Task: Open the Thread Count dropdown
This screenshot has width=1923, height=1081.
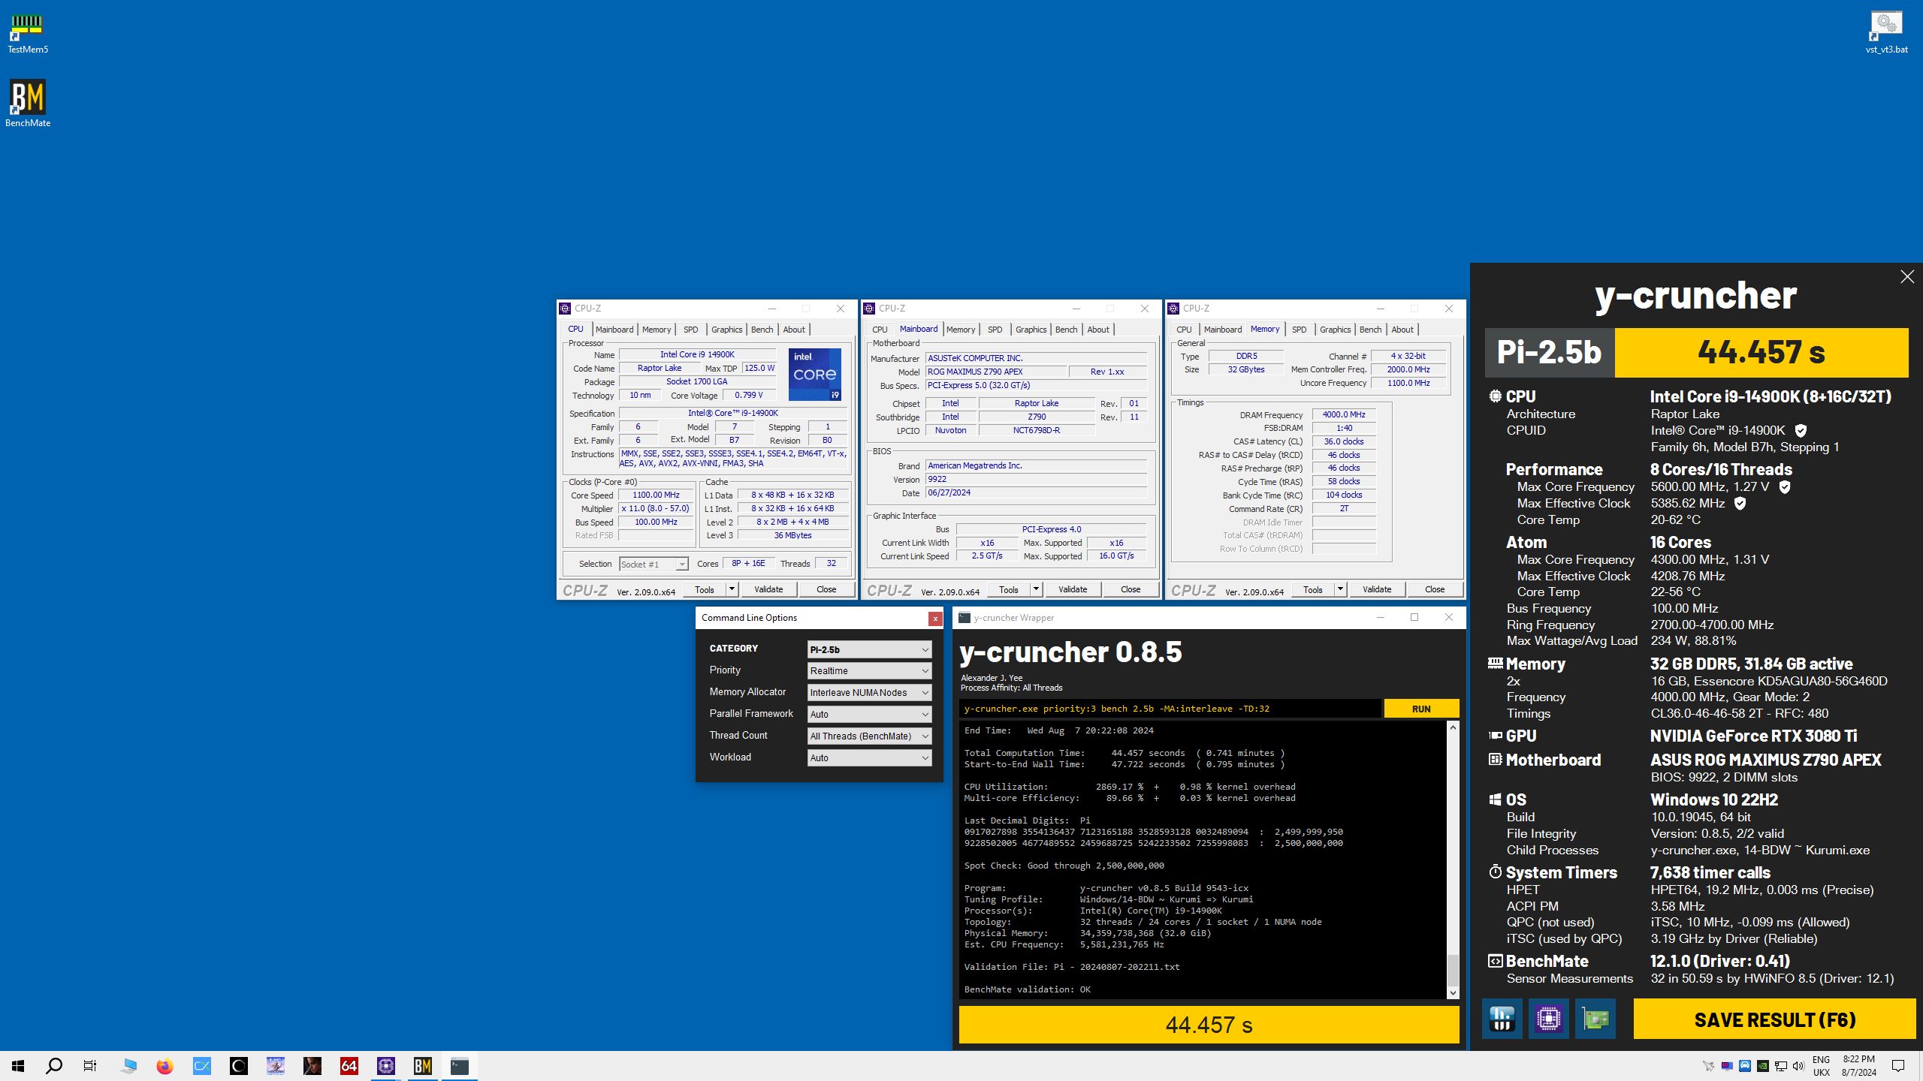Action: (869, 736)
